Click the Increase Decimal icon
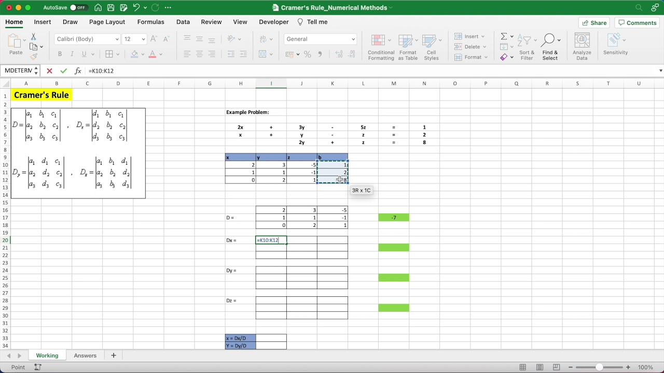Screen dimensions: 664x373 [339, 54]
